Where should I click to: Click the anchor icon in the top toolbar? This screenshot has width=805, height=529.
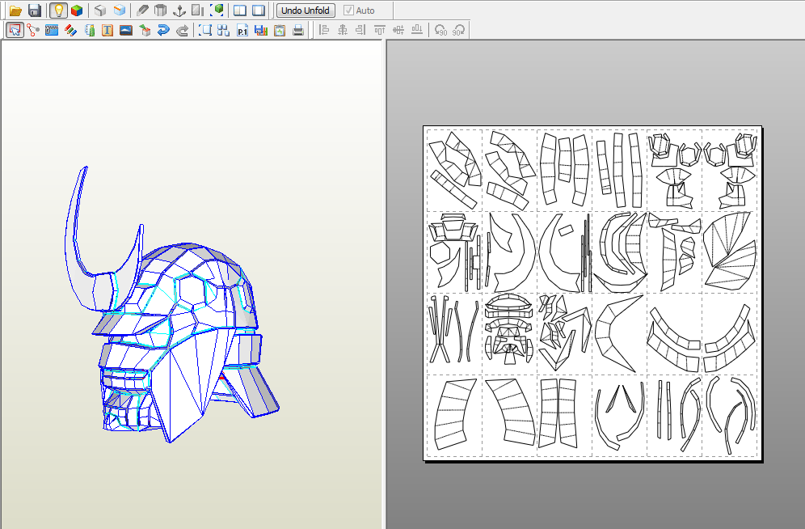[179, 11]
